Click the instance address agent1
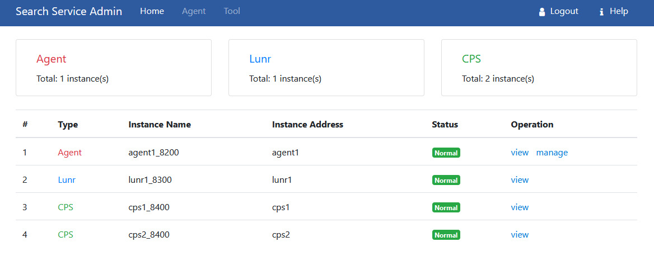 (286, 153)
